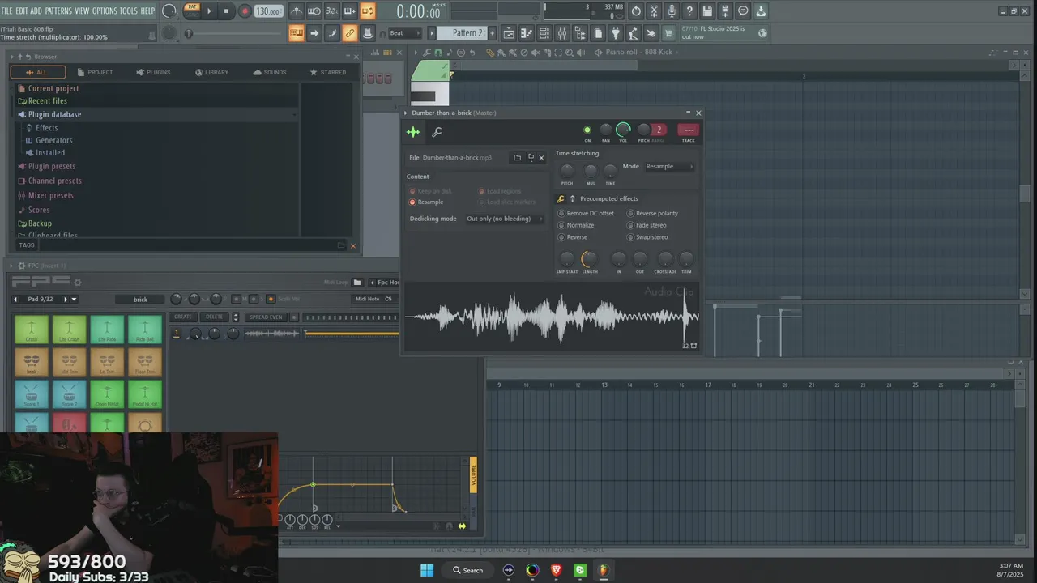The image size is (1037, 583).
Task: Open the PATTERNS menu
Action: pyautogui.click(x=58, y=11)
